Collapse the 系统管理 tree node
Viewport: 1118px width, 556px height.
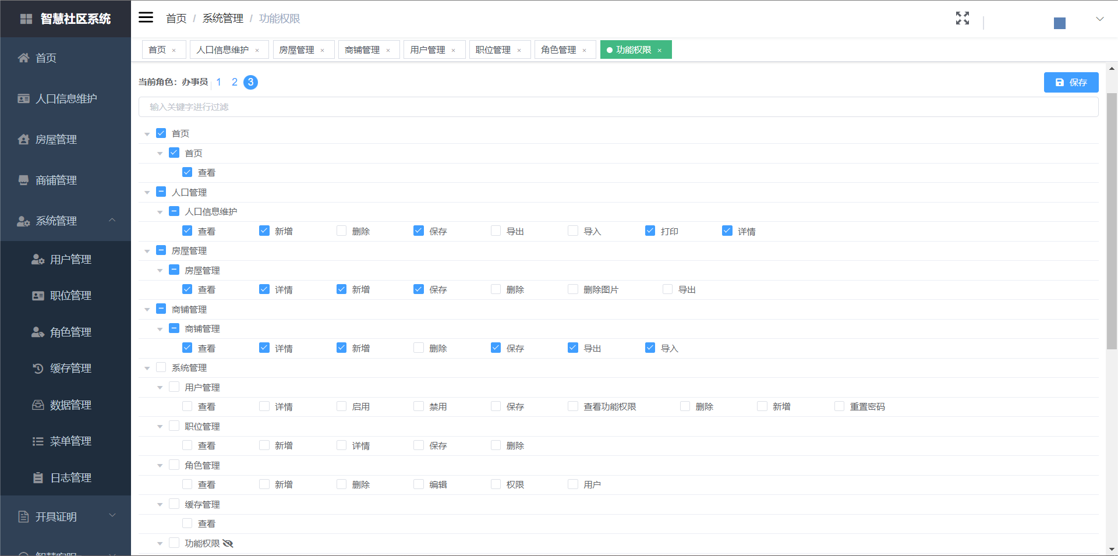click(x=147, y=368)
